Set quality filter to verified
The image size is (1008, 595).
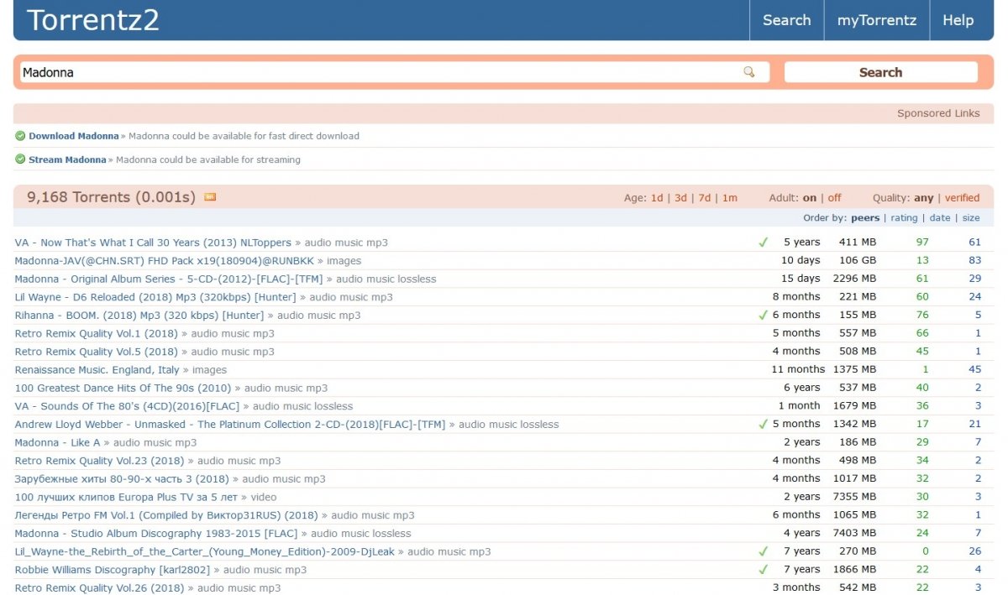click(x=963, y=198)
